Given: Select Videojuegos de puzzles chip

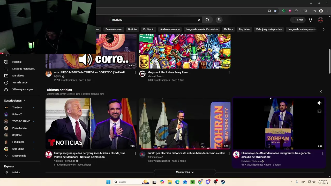Looking at the screenshot, I should [269, 29].
